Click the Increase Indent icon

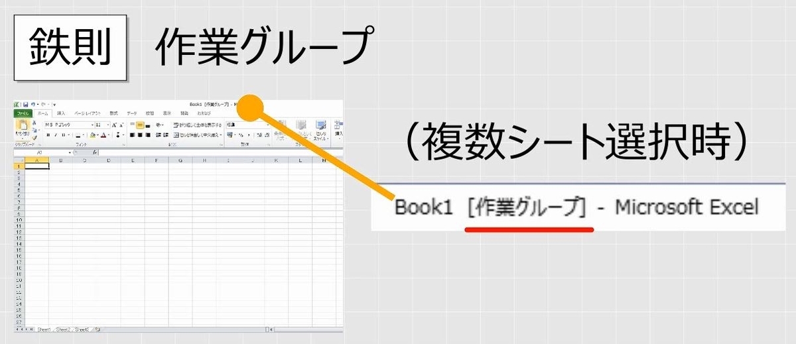click(x=166, y=135)
